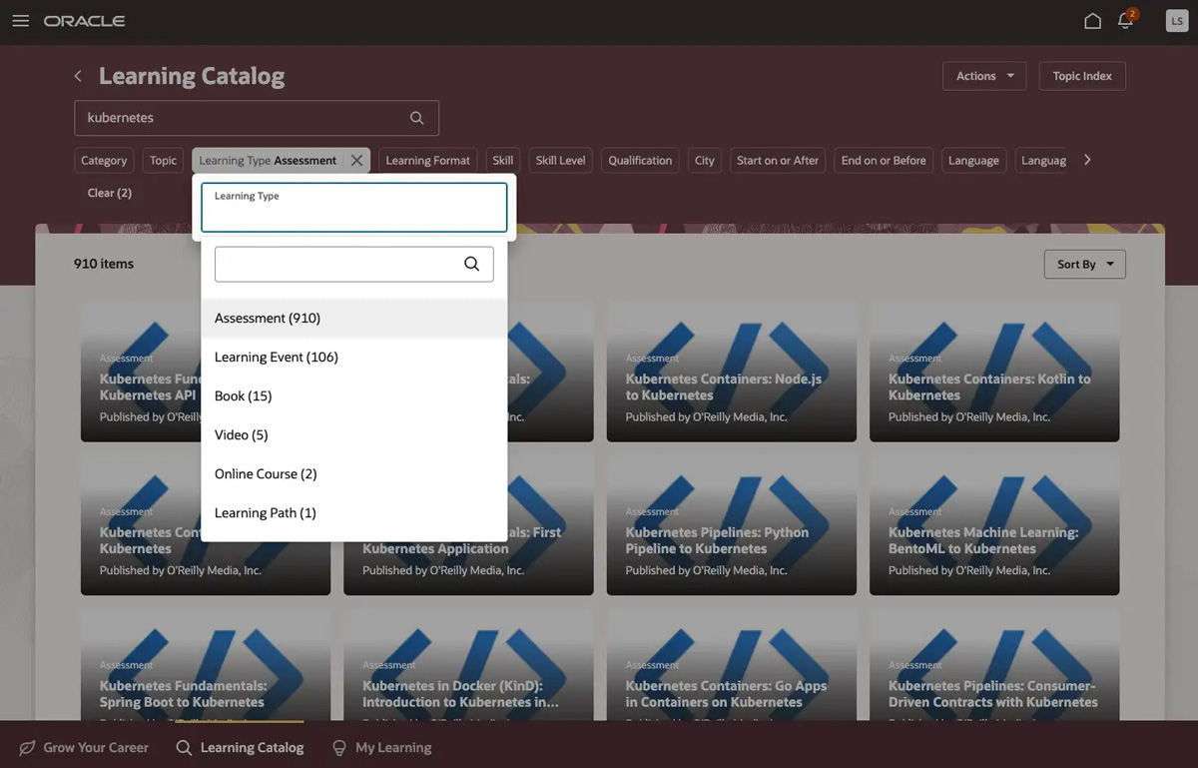
Task: Open the hamburger navigation menu
Action: click(x=20, y=21)
